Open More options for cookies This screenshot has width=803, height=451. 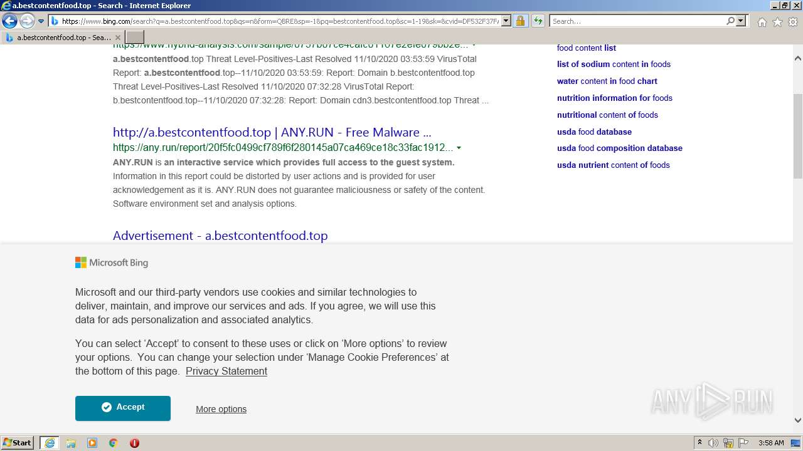(221, 409)
